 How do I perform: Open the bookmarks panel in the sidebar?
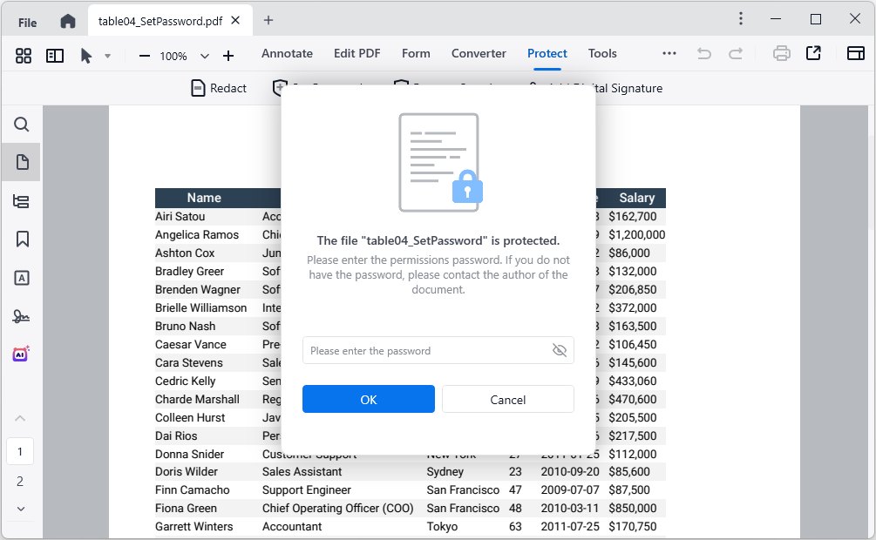click(21, 238)
